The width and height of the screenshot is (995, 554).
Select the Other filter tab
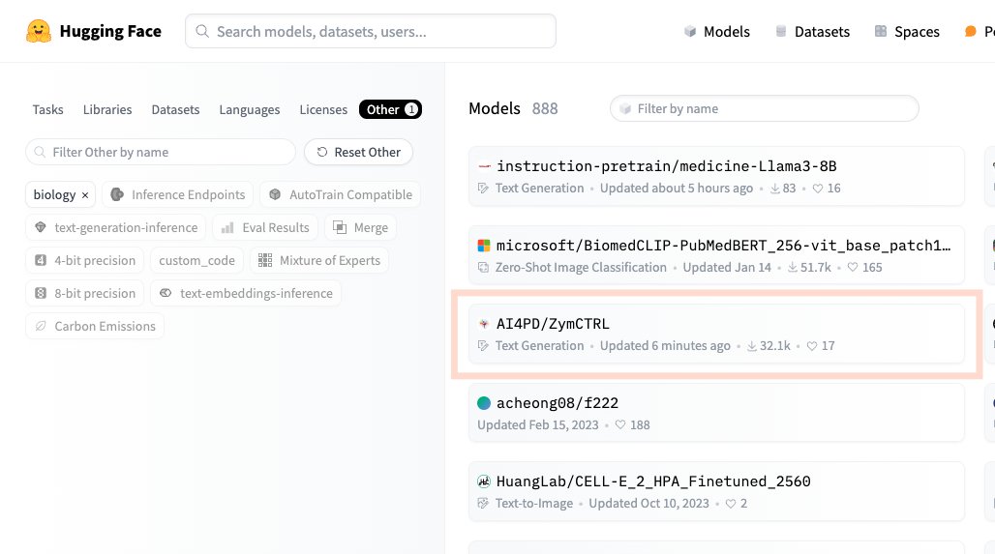click(390, 109)
